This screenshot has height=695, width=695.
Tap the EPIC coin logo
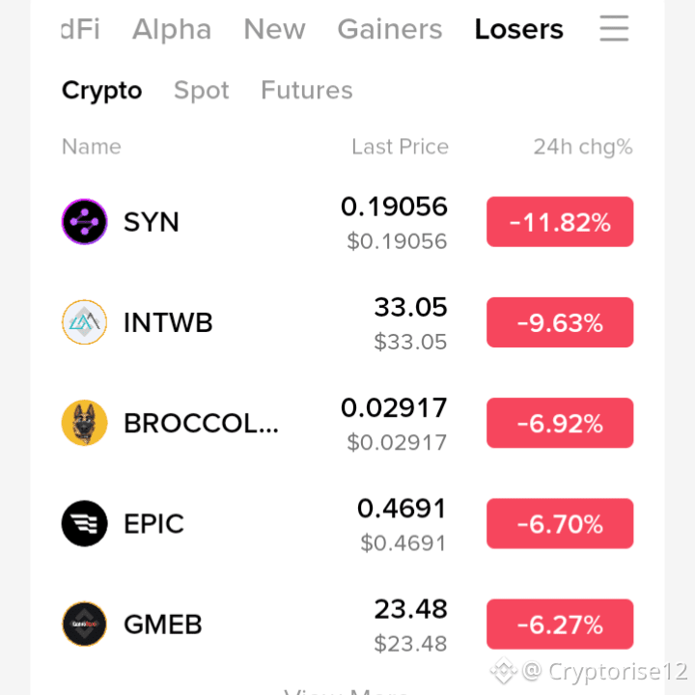(84, 523)
